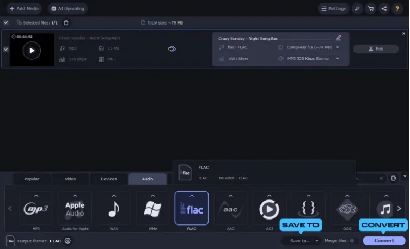Choose the FLAC preset in popup
Screen dimensions: 410x249
264,173
